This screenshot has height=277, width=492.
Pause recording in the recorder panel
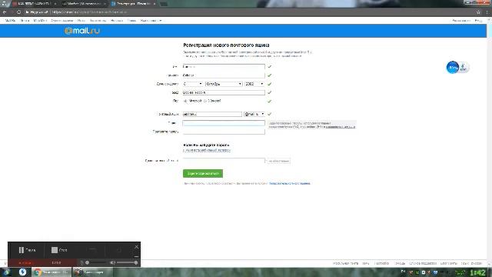[x=27, y=250]
